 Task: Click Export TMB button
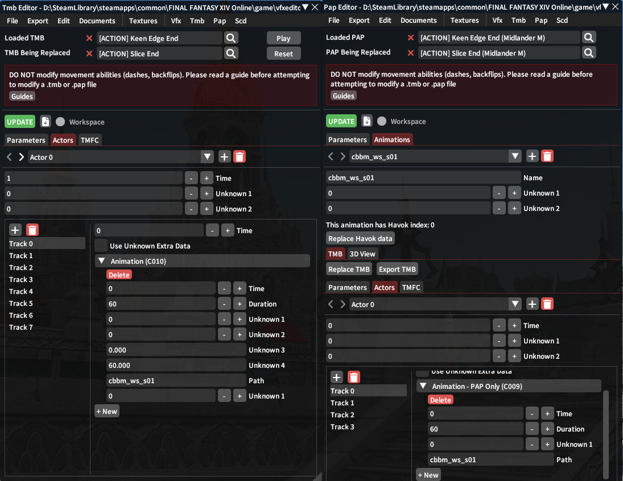tap(397, 269)
